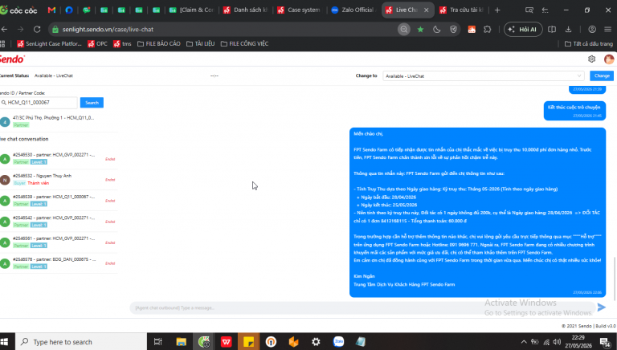Open the browser downloads icon
Screen dimensions: 617x350
[x=568, y=30]
